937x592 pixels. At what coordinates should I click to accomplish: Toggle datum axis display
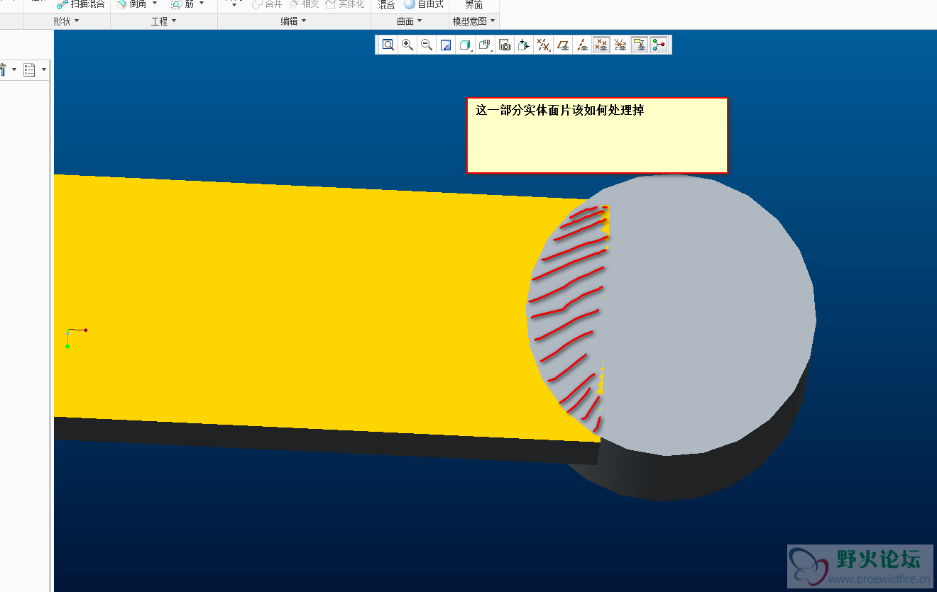tap(582, 45)
